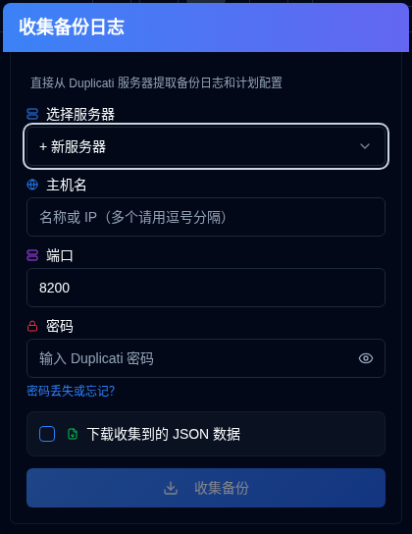Click the server icon beside 选择服务器

32,114
